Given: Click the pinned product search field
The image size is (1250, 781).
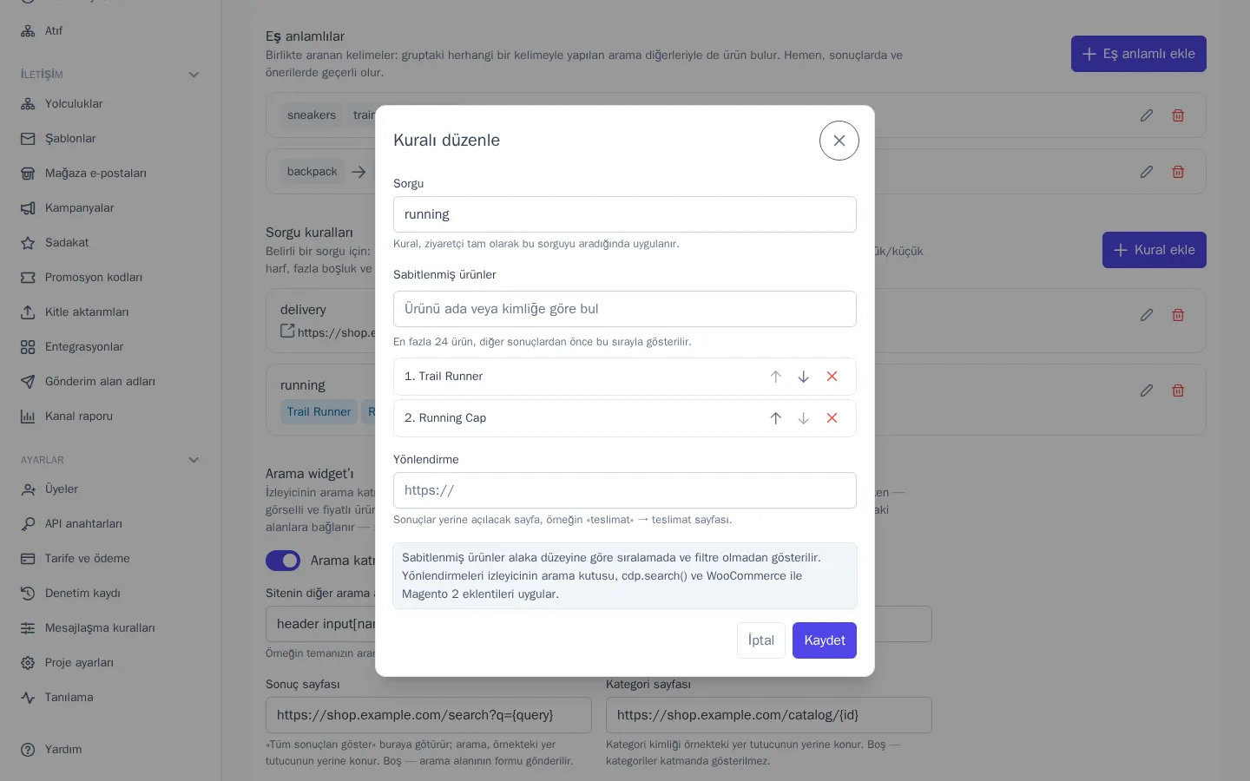Looking at the screenshot, I should pyautogui.click(x=625, y=309).
